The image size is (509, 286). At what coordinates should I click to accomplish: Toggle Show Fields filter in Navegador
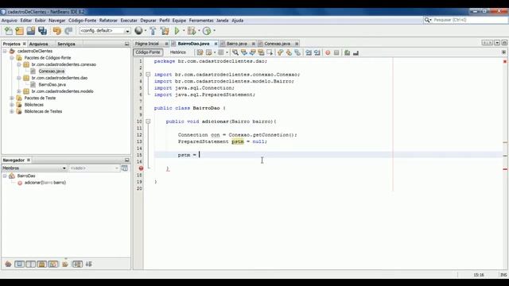[x=19, y=265]
